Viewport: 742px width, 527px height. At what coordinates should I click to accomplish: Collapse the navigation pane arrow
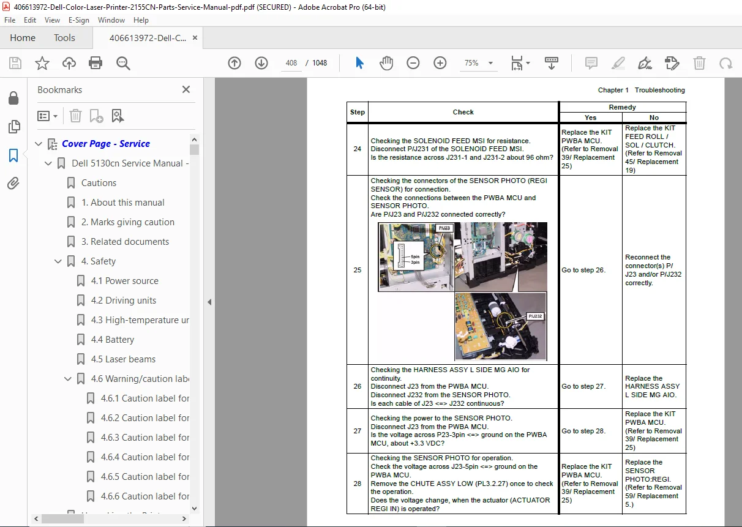[209, 302]
